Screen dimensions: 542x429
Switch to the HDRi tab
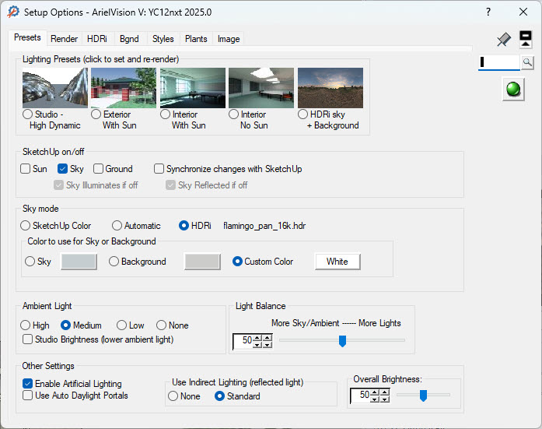pyautogui.click(x=96, y=39)
